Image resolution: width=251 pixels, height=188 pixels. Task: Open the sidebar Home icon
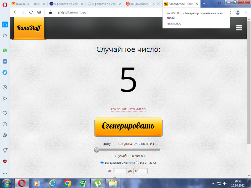pyautogui.click(x=5, y=25)
